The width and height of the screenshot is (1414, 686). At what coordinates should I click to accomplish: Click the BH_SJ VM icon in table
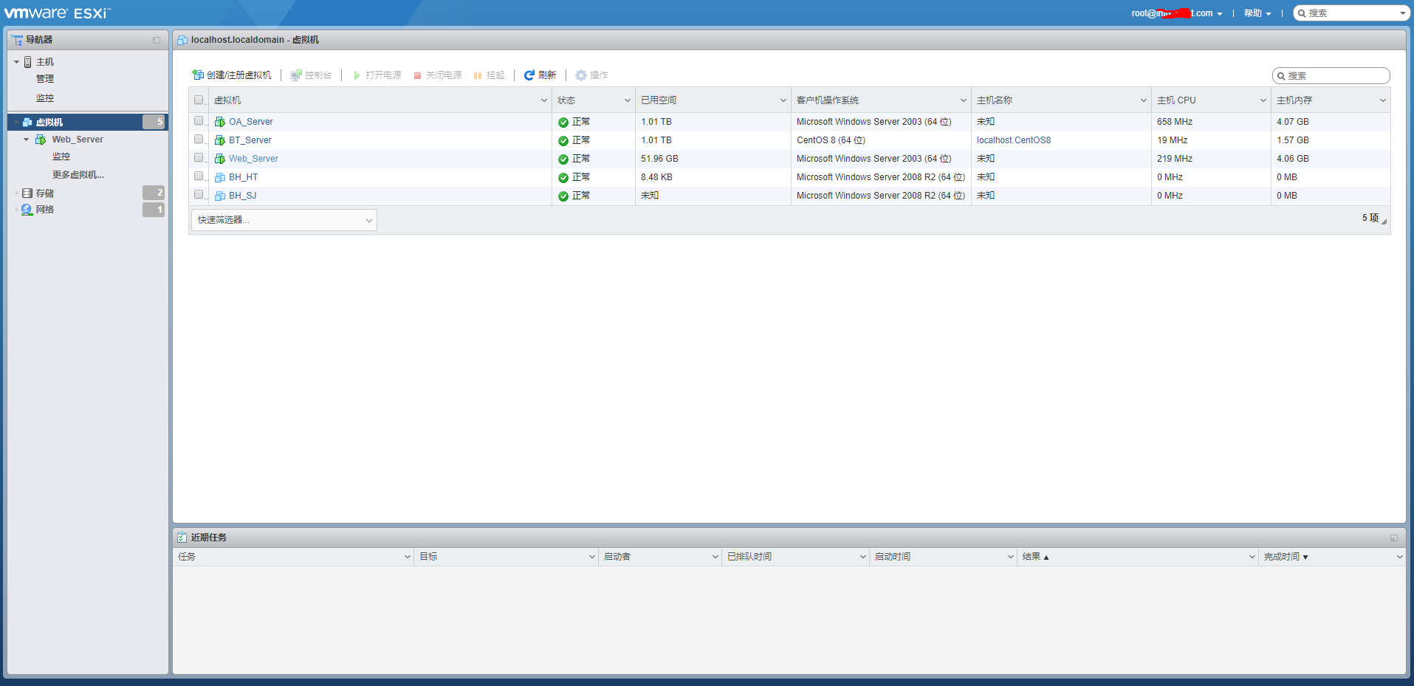[220, 196]
